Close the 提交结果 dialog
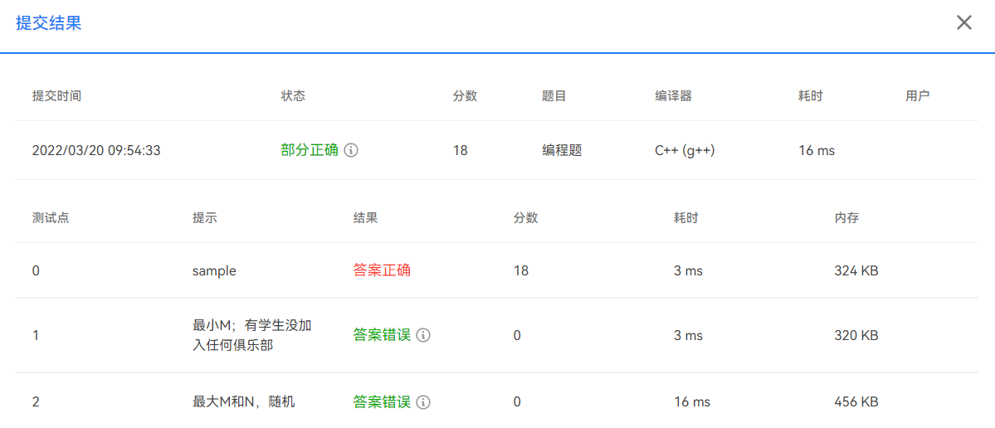995x428 pixels. [x=964, y=23]
